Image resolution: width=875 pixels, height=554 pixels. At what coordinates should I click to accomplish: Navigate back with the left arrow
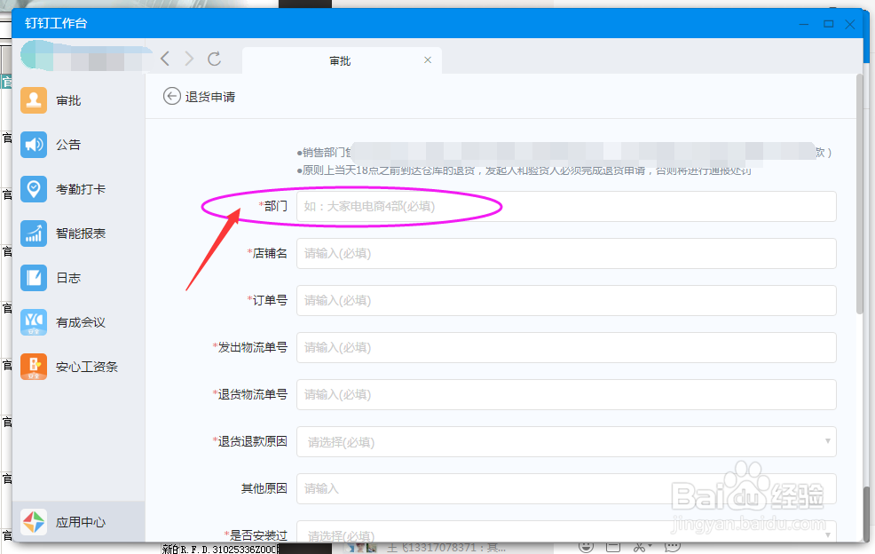(x=165, y=59)
